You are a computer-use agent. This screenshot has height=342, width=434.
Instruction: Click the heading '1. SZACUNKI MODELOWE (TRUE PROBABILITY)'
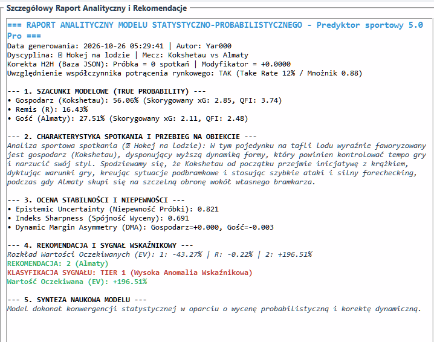pos(106,91)
